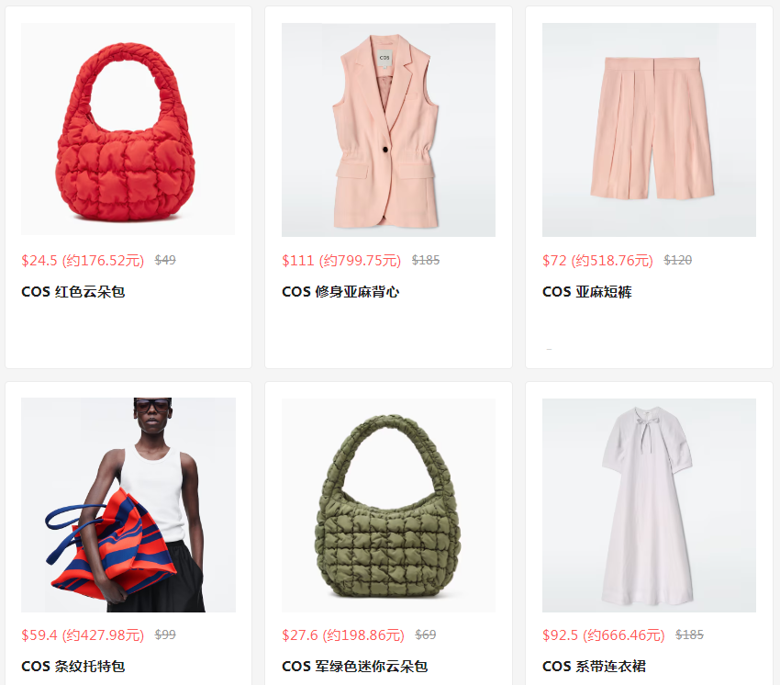Click the crossed-out $69 original price

pyautogui.click(x=426, y=634)
